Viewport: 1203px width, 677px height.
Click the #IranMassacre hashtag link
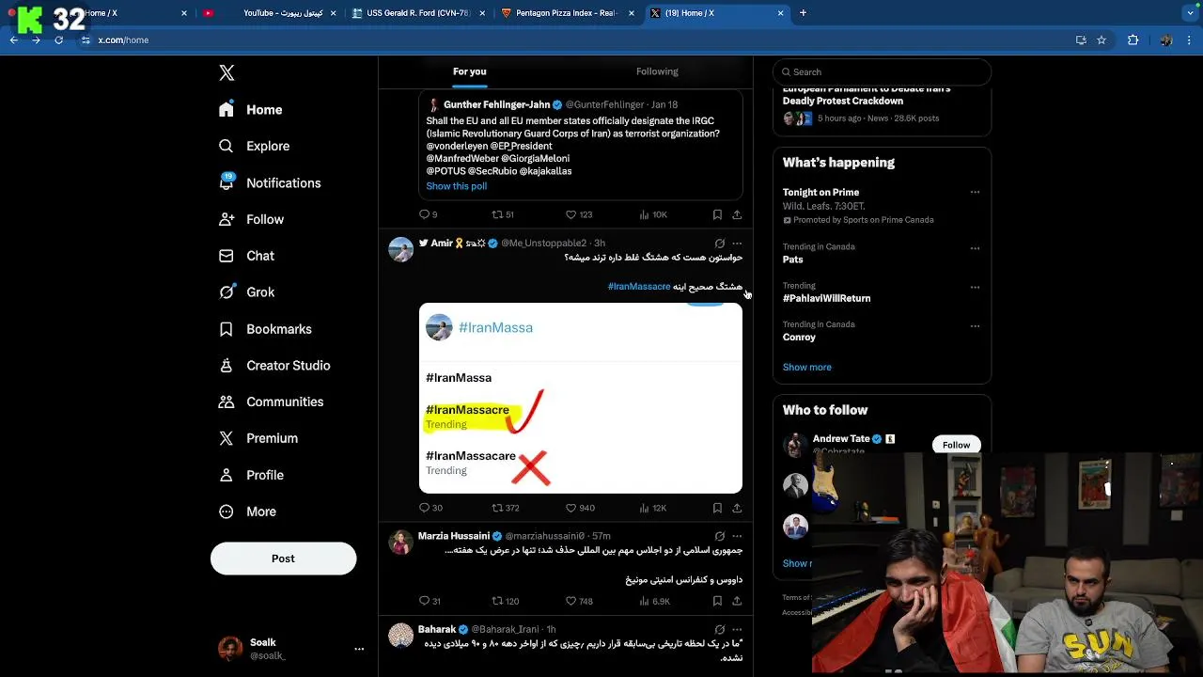point(639,286)
